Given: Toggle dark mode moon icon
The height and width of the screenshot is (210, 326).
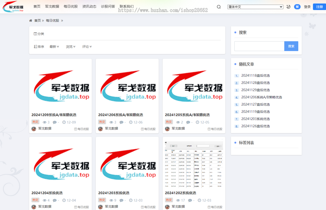Looking at the screenshot, I should [289, 7].
